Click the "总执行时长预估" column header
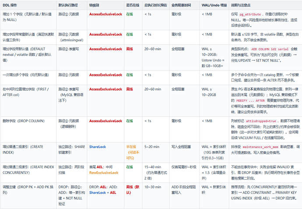 click(156, 5)
